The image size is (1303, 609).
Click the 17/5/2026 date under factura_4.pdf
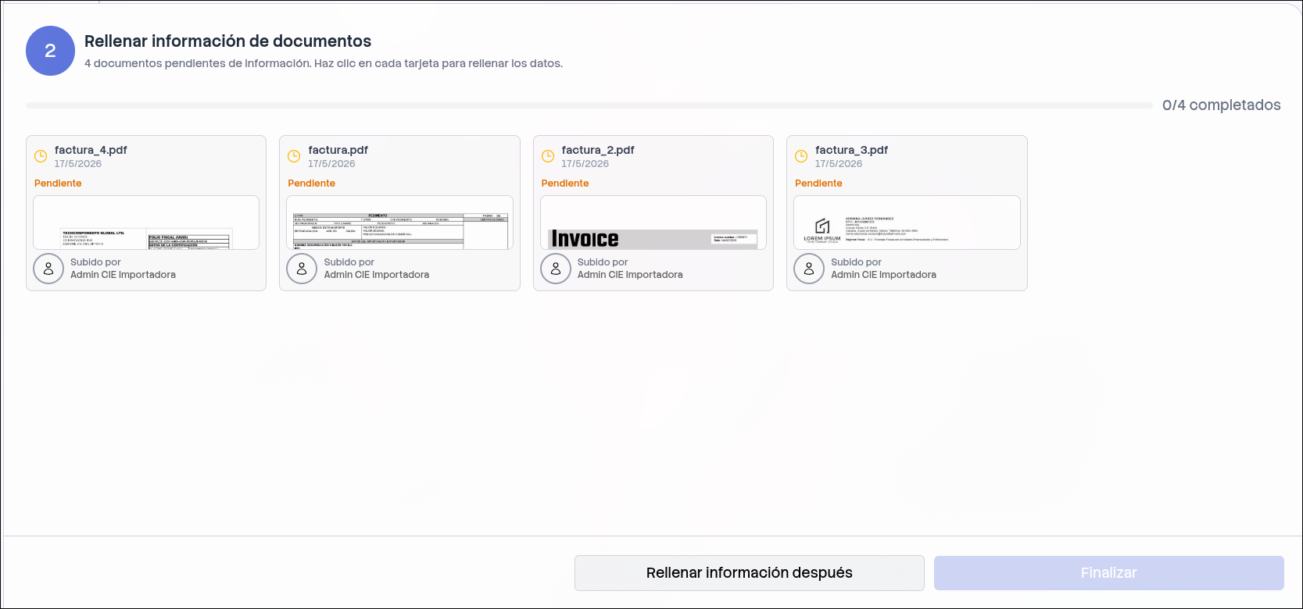tap(78, 164)
